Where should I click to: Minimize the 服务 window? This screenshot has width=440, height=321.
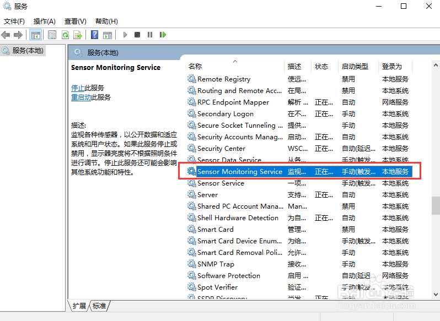(379, 6)
